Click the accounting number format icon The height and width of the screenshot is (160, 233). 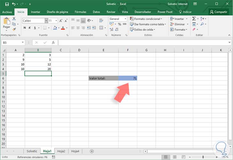coord(112,24)
